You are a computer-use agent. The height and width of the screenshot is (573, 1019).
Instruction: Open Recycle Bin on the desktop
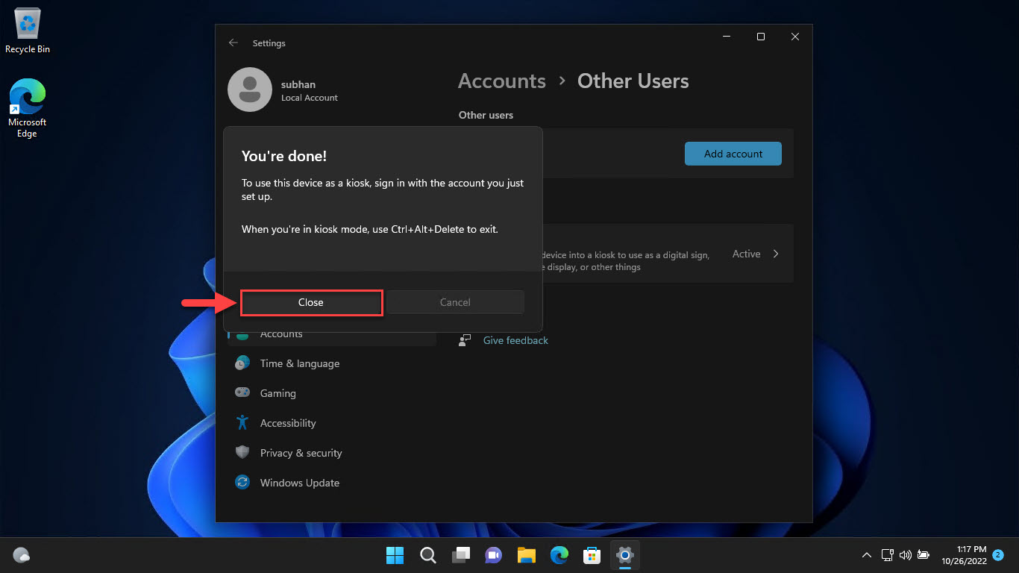(27, 26)
